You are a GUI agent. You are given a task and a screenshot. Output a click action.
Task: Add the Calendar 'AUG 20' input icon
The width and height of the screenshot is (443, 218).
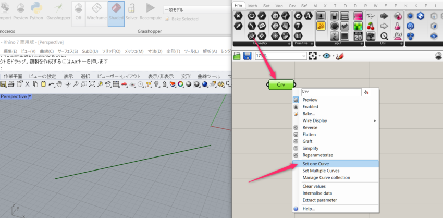click(x=358, y=36)
